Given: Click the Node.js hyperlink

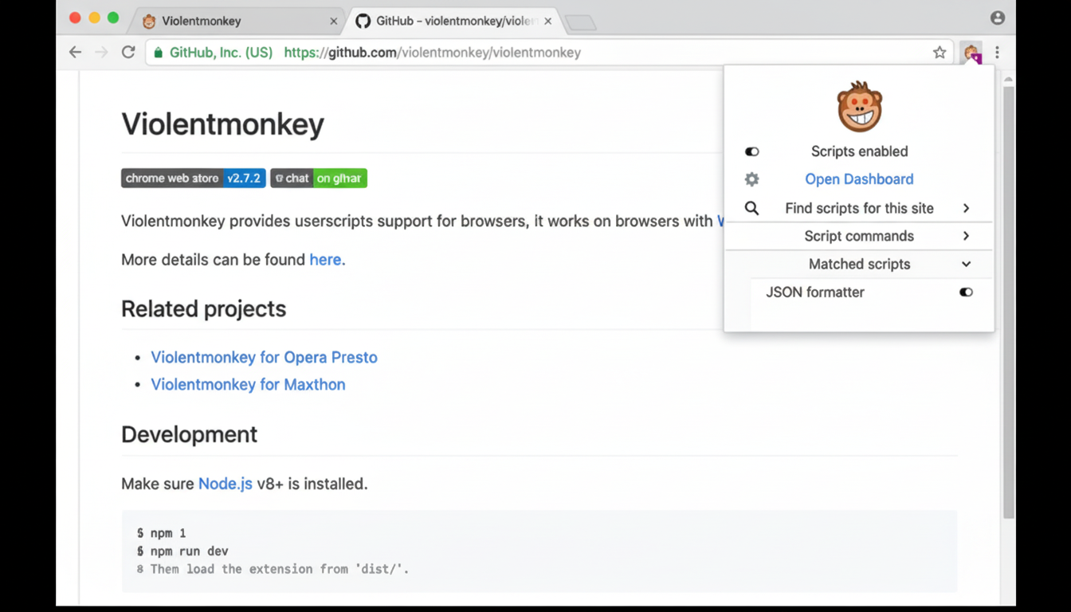Looking at the screenshot, I should 226,484.
